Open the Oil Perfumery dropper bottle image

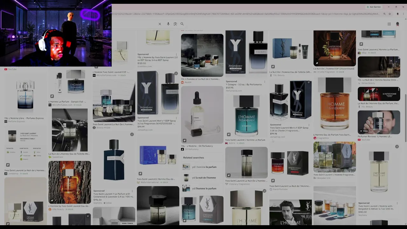pos(202,115)
